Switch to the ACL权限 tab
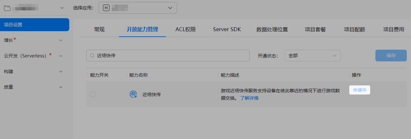This screenshot has width=411, height=139. (185, 29)
